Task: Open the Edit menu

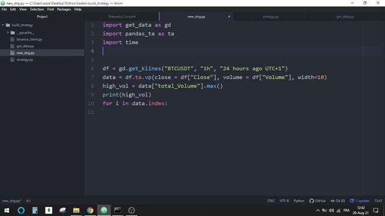Action: [x=13, y=10]
